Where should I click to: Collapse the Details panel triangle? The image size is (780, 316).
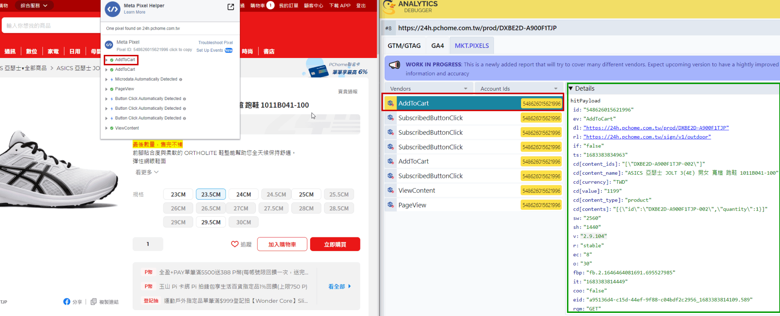[571, 88]
